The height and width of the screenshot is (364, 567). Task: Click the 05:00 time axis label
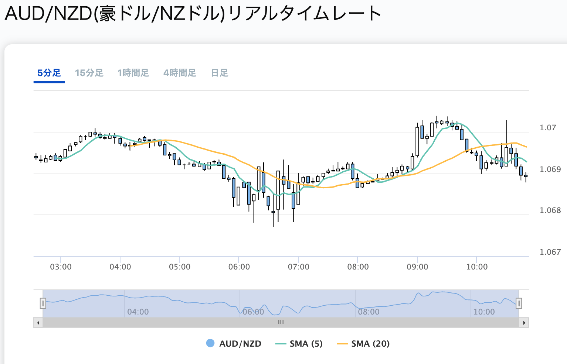(180, 267)
